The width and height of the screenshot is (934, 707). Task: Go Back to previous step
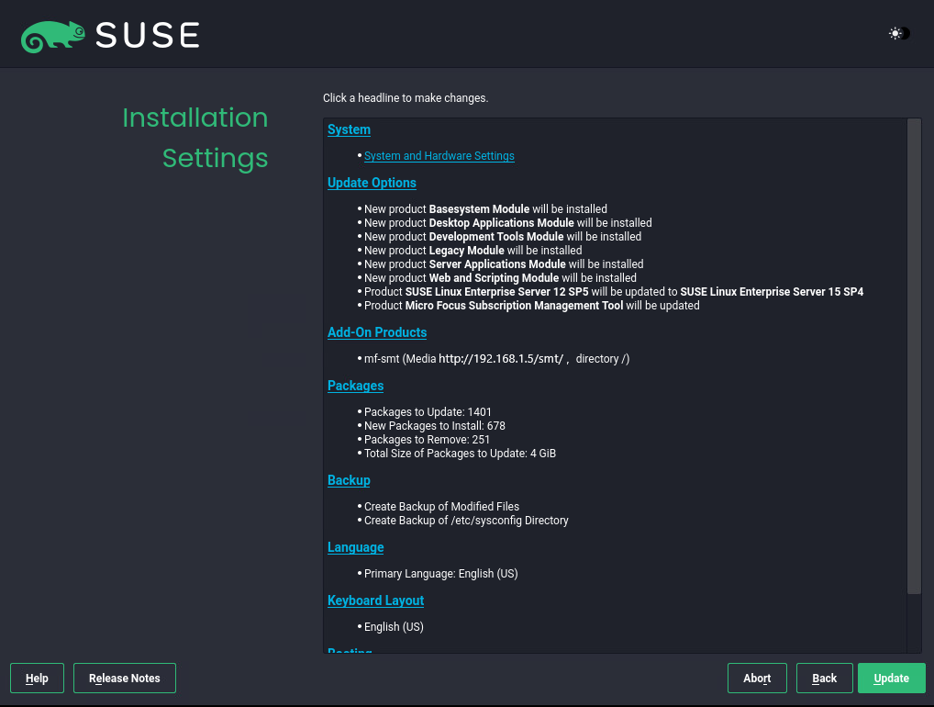(x=825, y=679)
